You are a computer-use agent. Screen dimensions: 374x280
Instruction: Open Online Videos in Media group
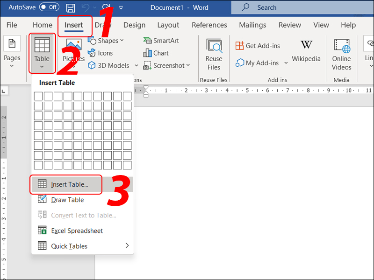tap(342, 54)
